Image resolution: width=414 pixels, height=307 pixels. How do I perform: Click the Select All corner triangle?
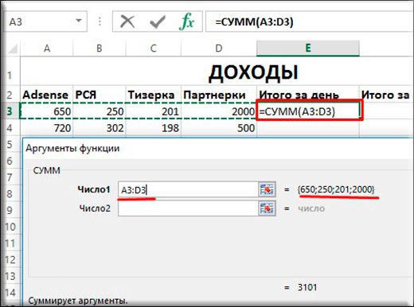(x=13, y=49)
